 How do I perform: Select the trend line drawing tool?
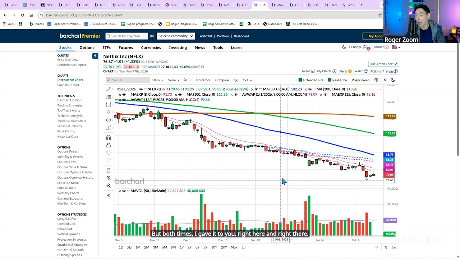click(109, 89)
